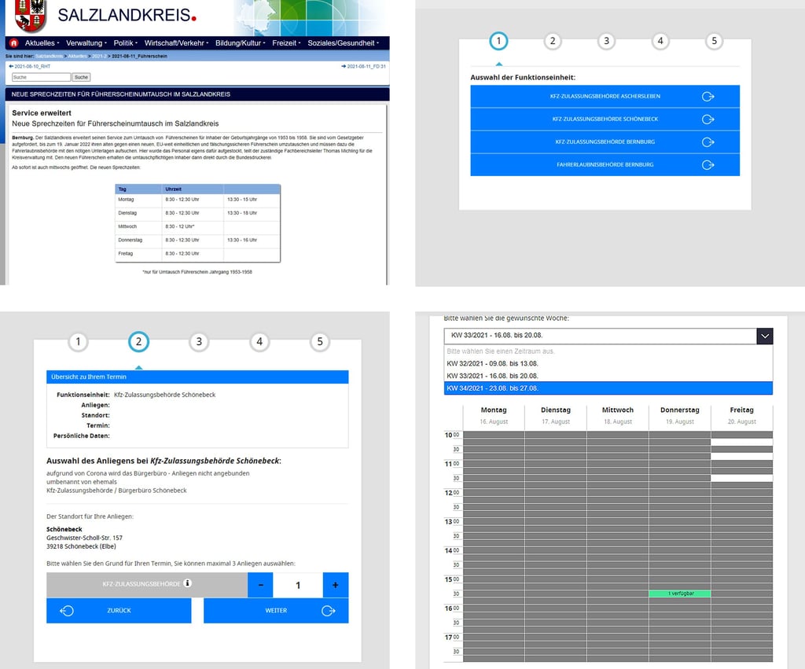Open the Wirtschaft/Verkehr menu

point(176,43)
